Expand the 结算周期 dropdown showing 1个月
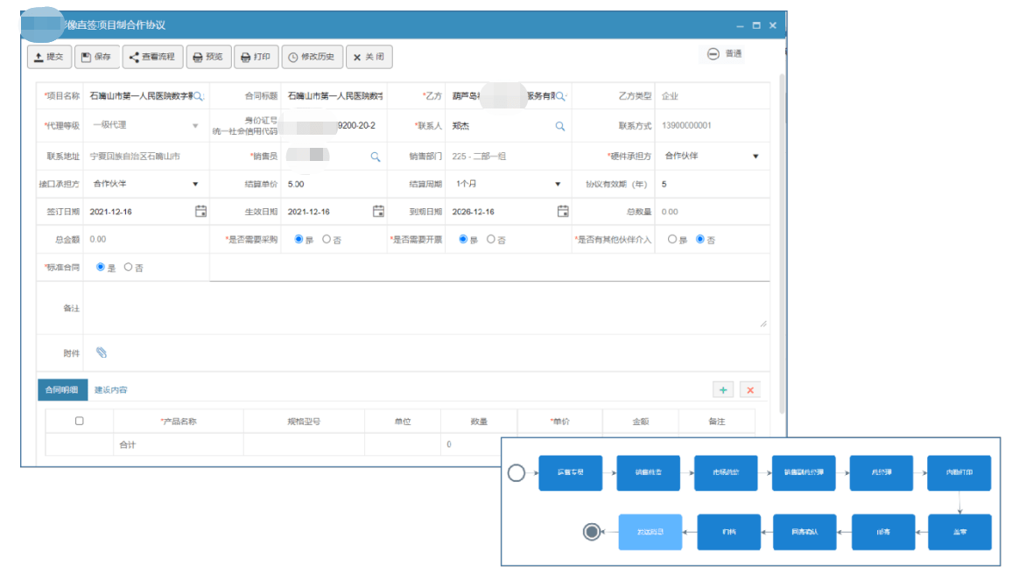The width and height of the screenshot is (1026, 580). click(557, 182)
